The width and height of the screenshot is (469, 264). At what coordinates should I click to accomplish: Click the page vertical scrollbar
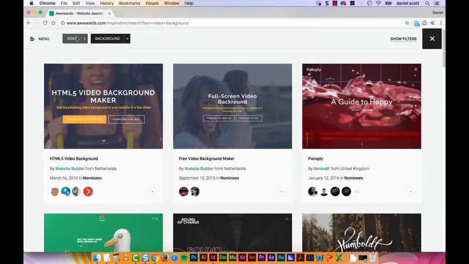pyautogui.click(x=444, y=49)
